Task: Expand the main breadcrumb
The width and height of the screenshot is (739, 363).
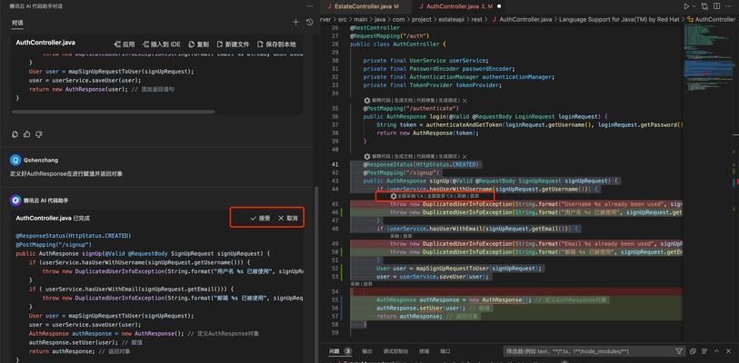Action: click(x=361, y=20)
